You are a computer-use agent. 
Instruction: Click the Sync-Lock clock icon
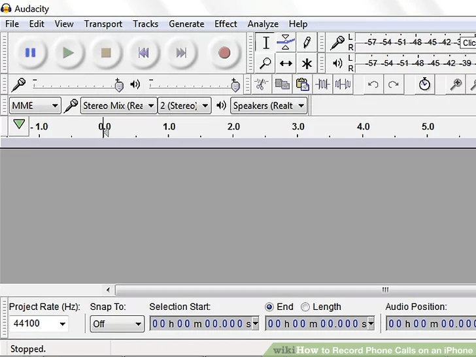pos(424,84)
